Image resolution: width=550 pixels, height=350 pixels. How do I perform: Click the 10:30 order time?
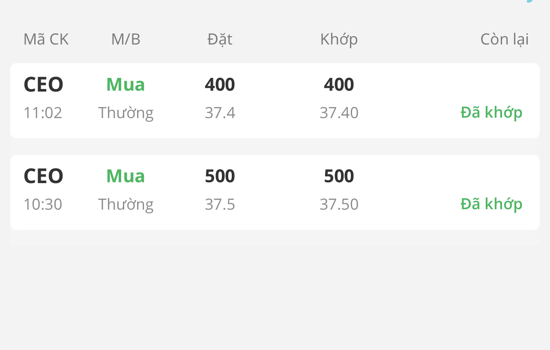[x=43, y=205]
